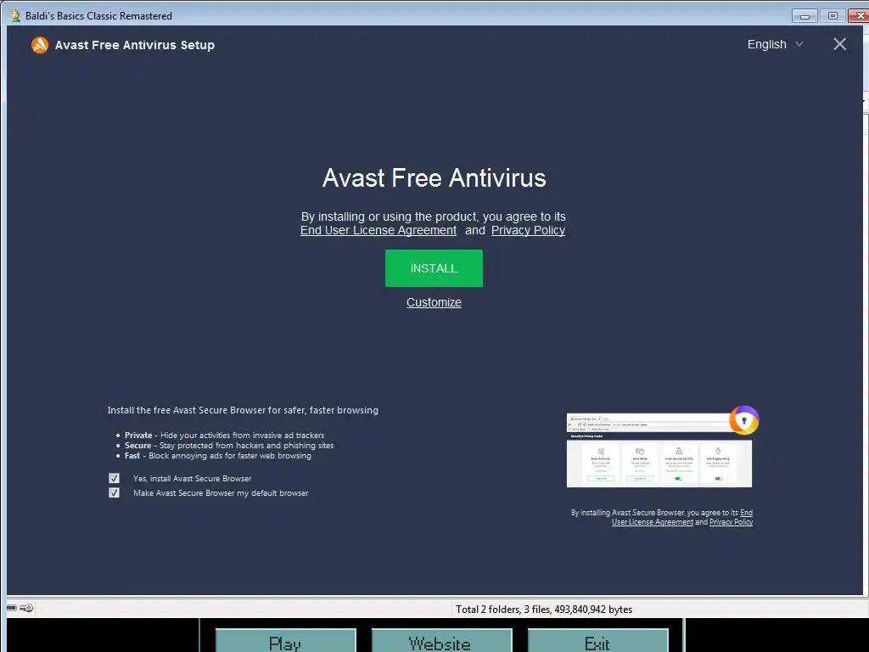Click the green INSTALL button
The height and width of the screenshot is (652, 869).
[434, 268]
